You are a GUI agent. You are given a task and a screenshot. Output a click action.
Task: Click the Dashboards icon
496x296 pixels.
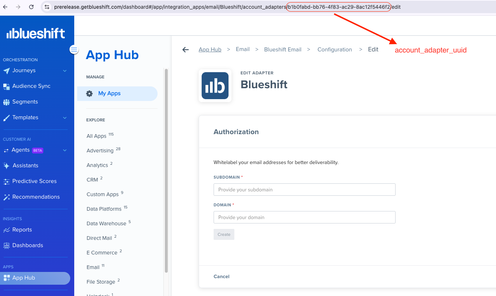[7, 245]
